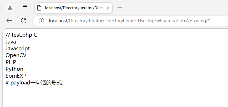The width and height of the screenshot is (228, 107).
Task: Close the localhost/DirectoryIterator tab
Action: (107, 8)
